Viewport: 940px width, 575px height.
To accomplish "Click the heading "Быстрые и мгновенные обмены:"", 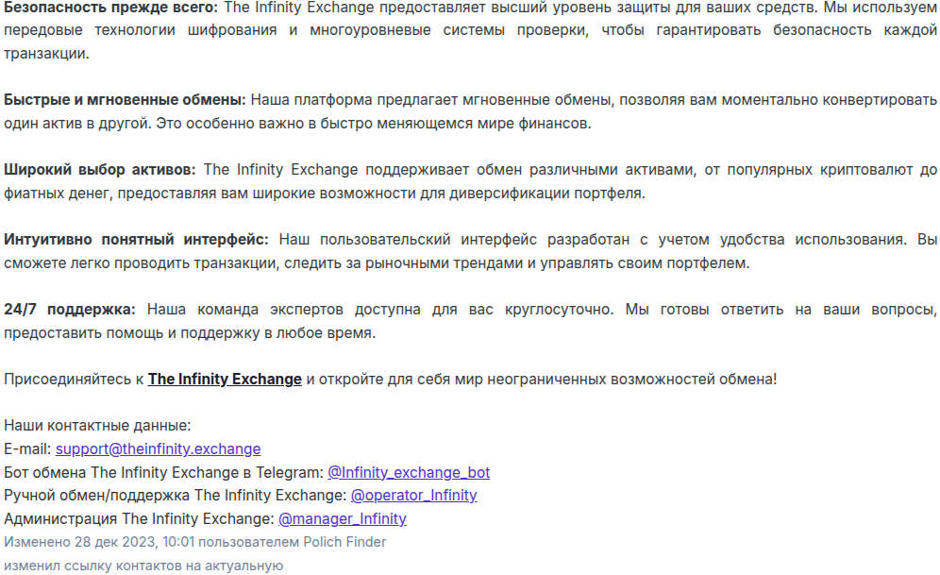I will point(125,100).
